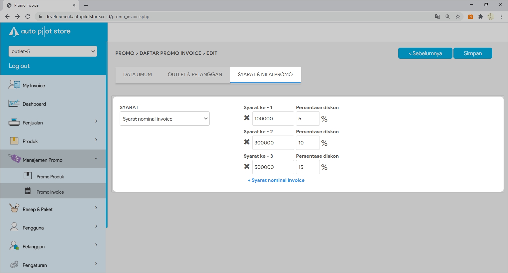Click the 500000 nominal input field

click(x=273, y=167)
